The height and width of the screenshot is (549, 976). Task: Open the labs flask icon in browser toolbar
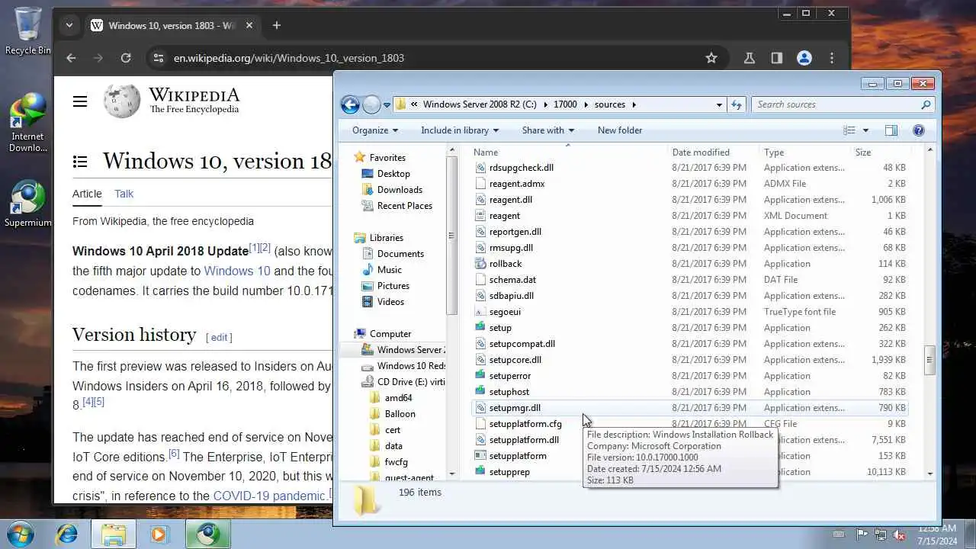pyautogui.click(x=749, y=58)
